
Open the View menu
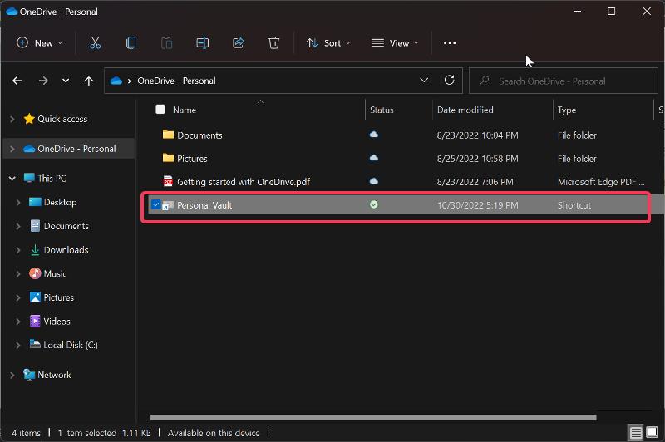[x=395, y=43]
